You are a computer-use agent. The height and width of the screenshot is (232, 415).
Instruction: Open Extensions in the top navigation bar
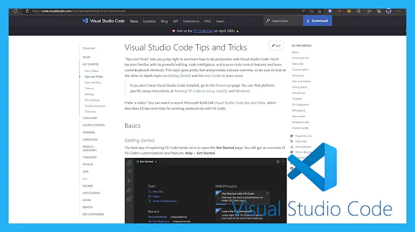[191, 21]
